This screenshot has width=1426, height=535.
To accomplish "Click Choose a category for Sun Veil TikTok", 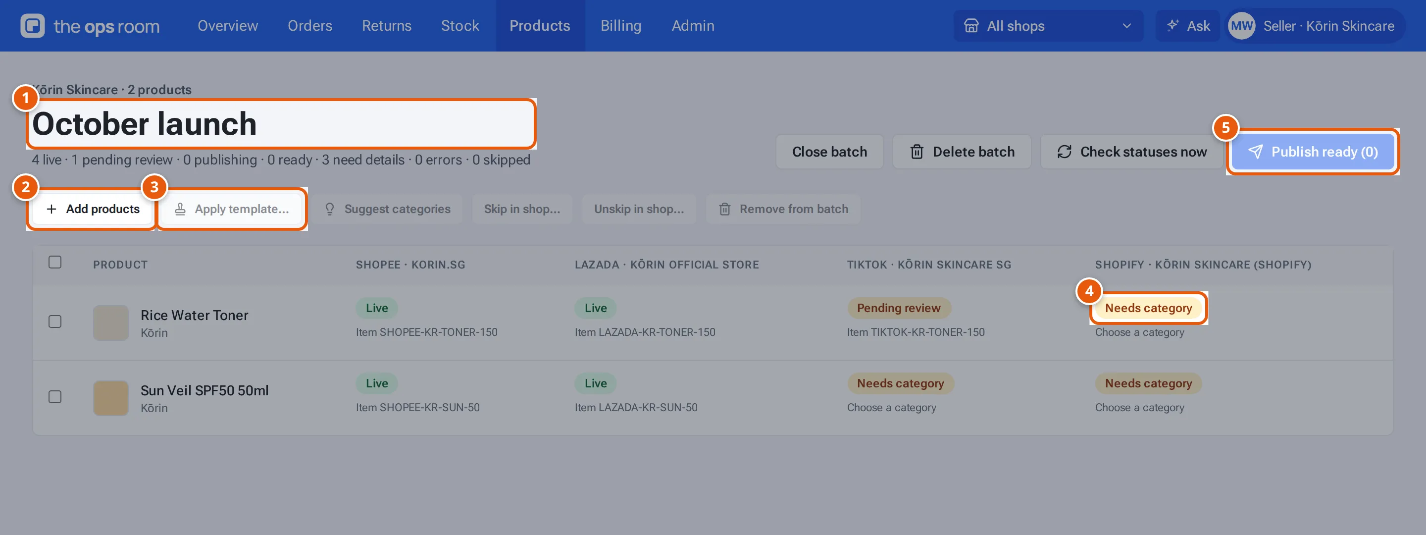I will pos(891,408).
